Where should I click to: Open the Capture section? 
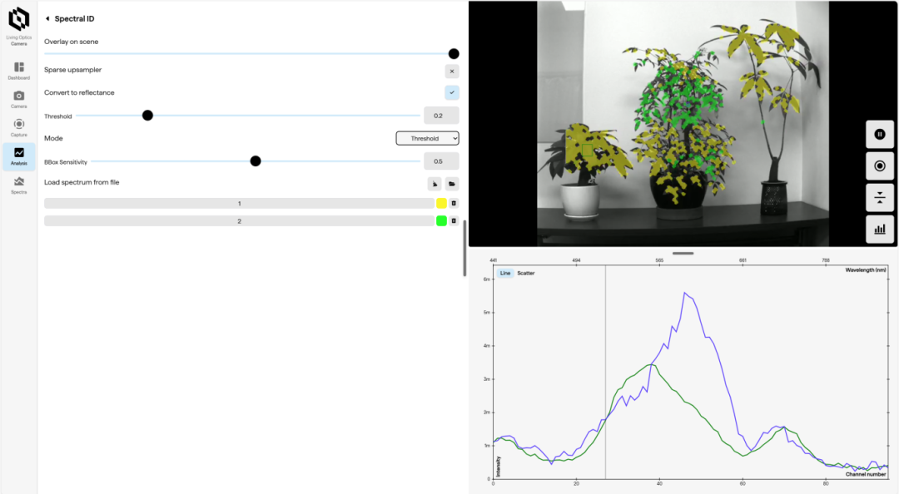pyautogui.click(x=18, y=127)
